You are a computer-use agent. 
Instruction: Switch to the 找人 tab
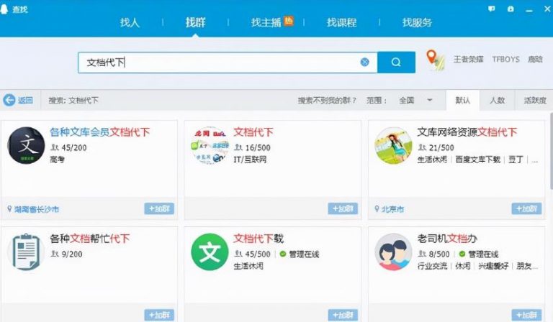tap(130, 22)
